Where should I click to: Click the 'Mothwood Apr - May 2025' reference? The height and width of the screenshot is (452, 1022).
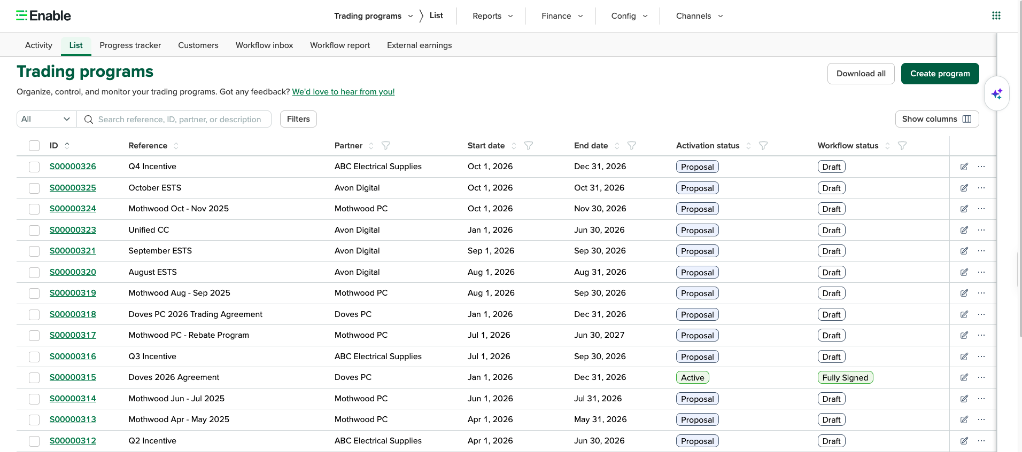[x=179, y=419]
